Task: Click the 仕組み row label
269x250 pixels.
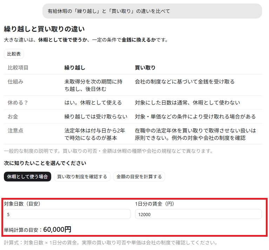Action: pyautogui.click(x=15, y=82)
